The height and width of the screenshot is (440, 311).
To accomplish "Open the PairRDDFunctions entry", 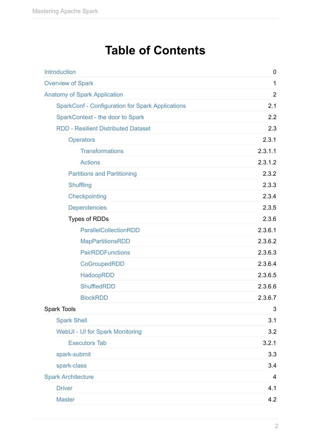I will [x=105, y=253].
